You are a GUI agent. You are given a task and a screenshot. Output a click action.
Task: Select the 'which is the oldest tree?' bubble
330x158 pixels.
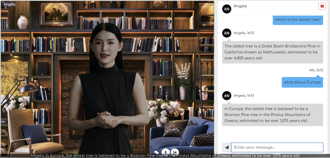pos(298,19)
